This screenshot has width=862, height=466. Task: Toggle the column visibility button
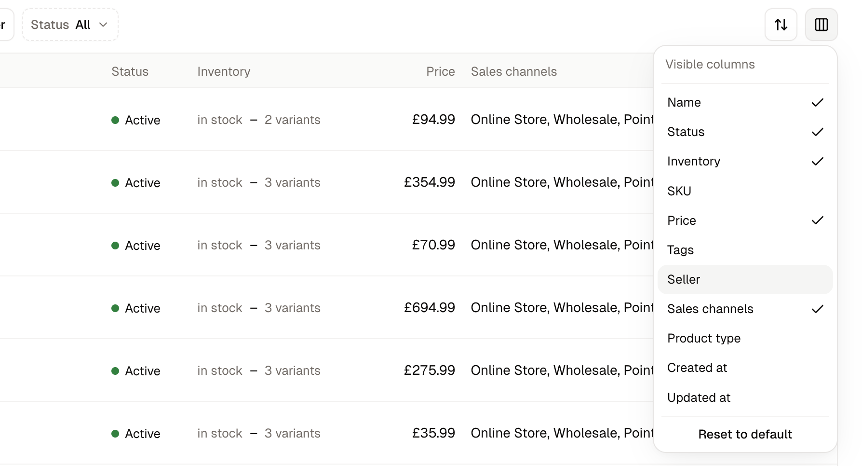tap(822, 25)
